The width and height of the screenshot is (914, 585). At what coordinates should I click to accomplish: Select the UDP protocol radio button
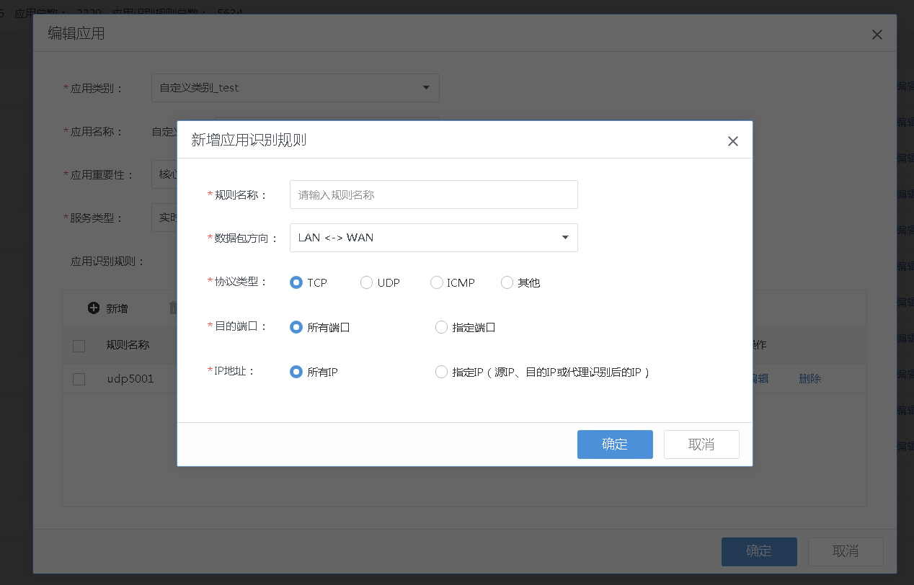[x=366, y=283]
